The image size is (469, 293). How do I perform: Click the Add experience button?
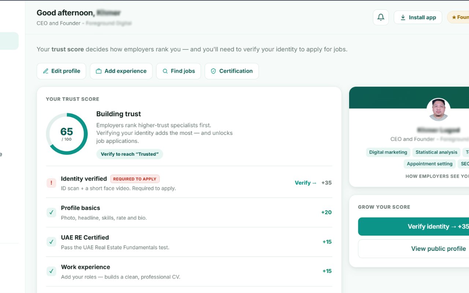[x=121, y=71]
